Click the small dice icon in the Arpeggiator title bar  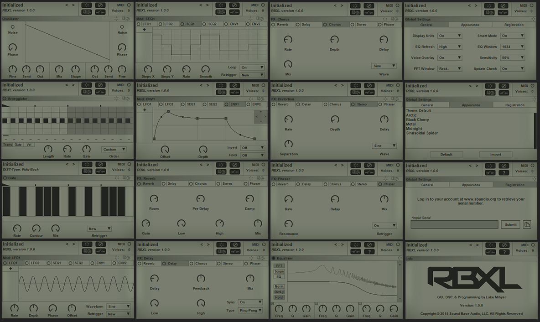pos(126,99)
